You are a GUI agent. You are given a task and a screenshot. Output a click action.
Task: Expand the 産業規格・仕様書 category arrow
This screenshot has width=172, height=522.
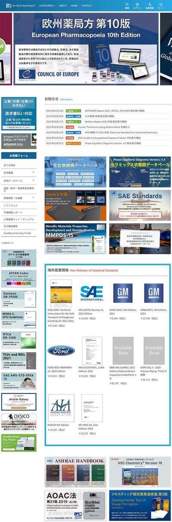(33, 197)
